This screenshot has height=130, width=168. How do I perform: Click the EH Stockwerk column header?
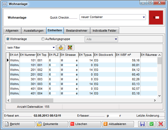[104, 55]
